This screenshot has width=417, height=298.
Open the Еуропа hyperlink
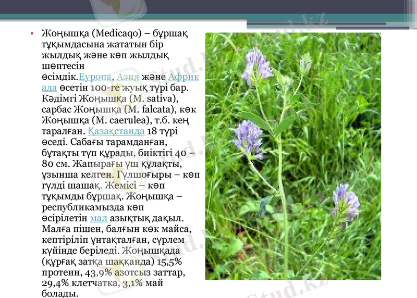tap(95, 77)
